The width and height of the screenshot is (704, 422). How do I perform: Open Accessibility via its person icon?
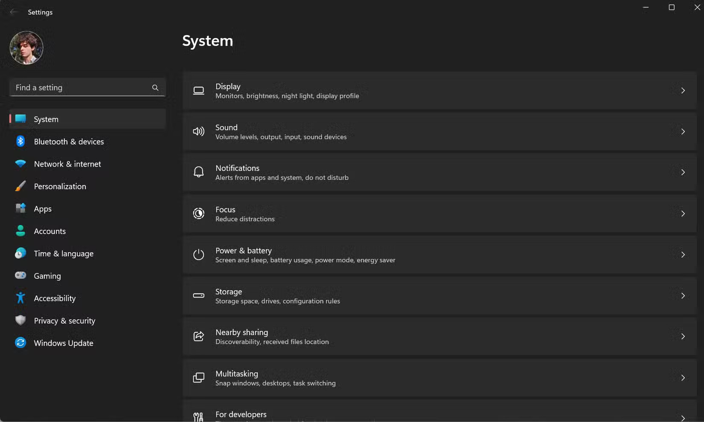pyautogui.click(x=20, y=298)
